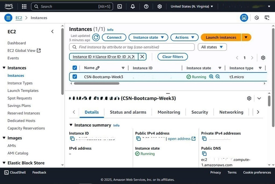This screenshot has height=184, width=275.
Task: Copy the Public IPv4 address
Action: pos(139,139)
